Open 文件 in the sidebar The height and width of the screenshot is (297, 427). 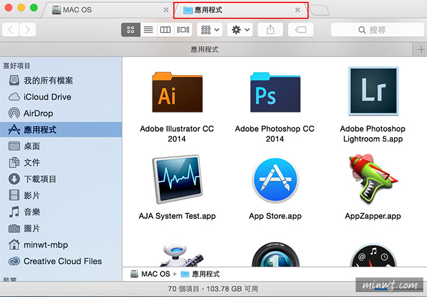pos(61,162)
